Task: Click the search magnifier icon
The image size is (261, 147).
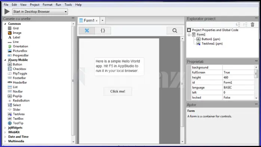Action: 175,30
